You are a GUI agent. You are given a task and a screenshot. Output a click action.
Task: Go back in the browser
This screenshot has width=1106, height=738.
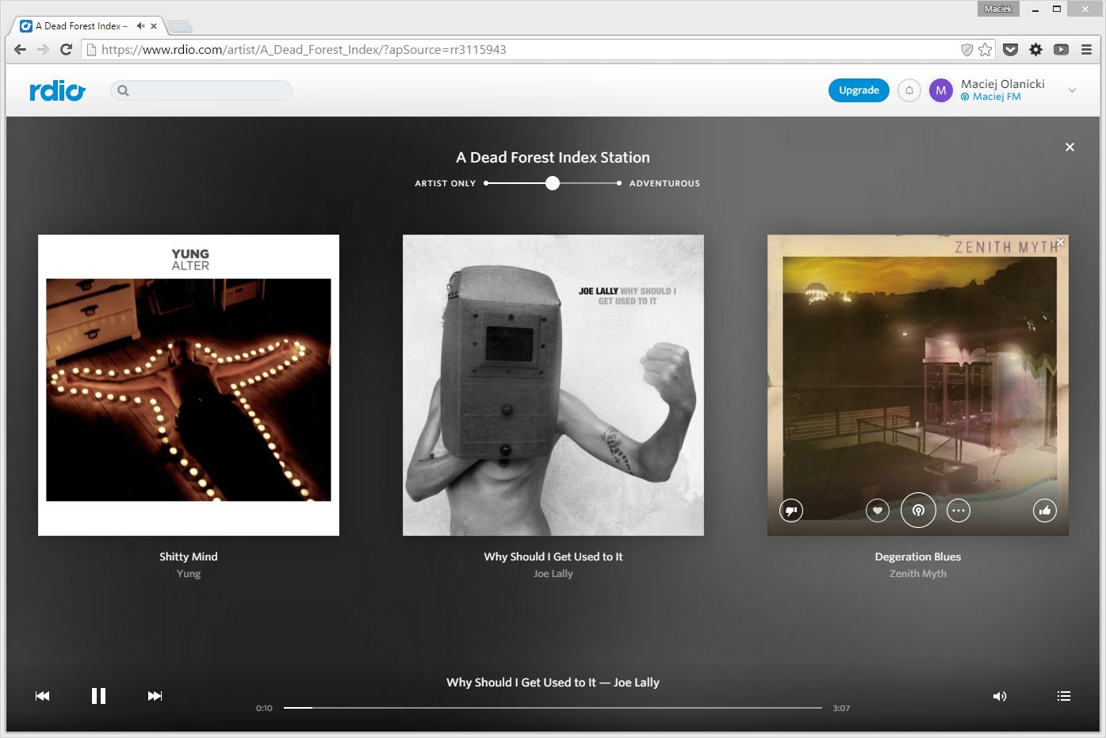point(21,49)
